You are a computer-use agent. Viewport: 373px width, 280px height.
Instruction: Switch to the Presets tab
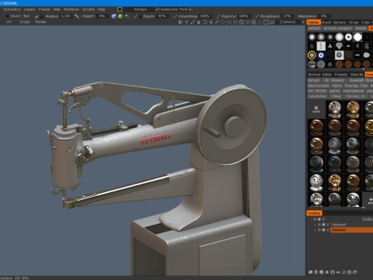(x=341, y=75)
